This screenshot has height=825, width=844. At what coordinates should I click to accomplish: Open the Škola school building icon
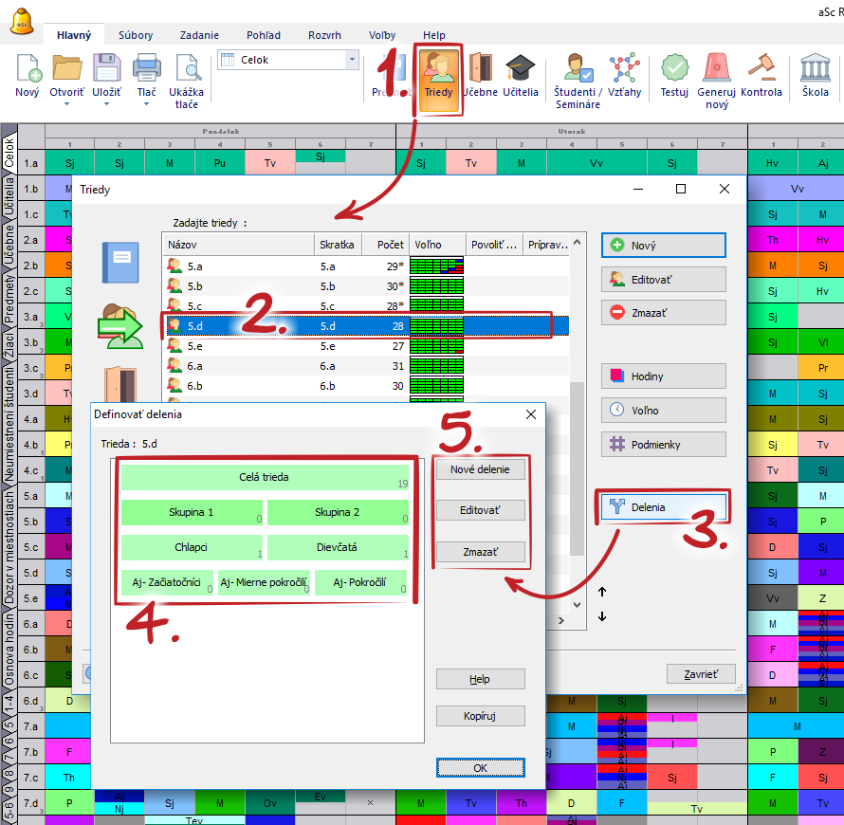coord(815,68)
